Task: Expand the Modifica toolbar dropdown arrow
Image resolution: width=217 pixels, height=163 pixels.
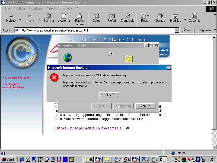Action: [x=185, y=20]
